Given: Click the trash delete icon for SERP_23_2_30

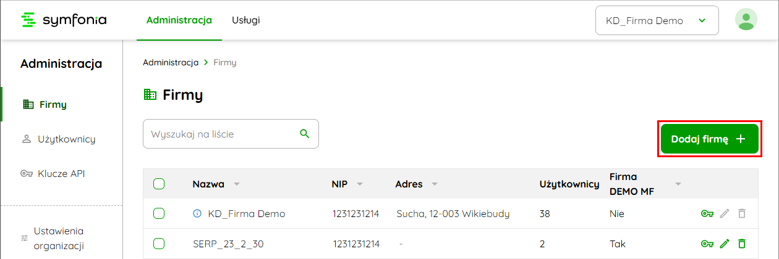Looking at the screenshot, I should point(743,244).
